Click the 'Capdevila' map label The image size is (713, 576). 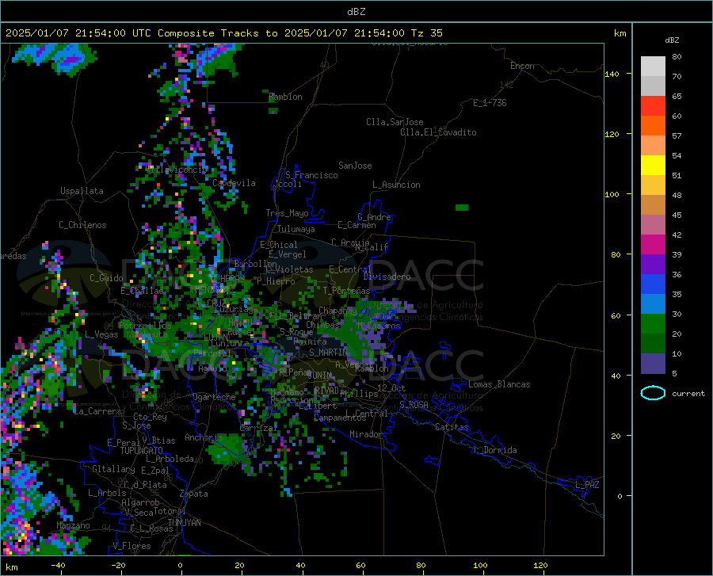pyautogui.click(x=234, y=183)
